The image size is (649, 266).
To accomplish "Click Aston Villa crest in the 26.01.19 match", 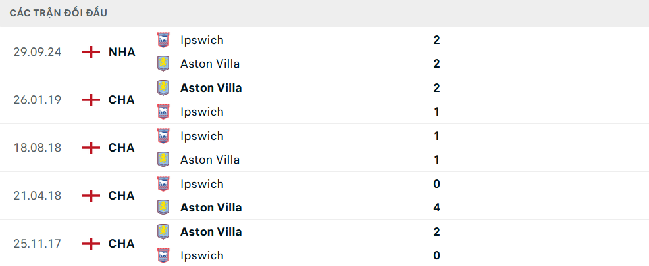I will point(163,88).
